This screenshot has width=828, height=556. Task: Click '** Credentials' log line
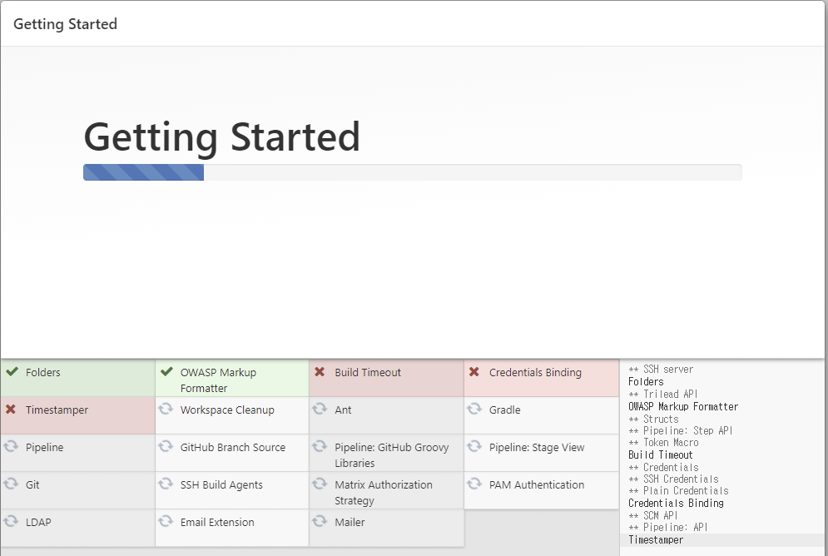(663, 467)
